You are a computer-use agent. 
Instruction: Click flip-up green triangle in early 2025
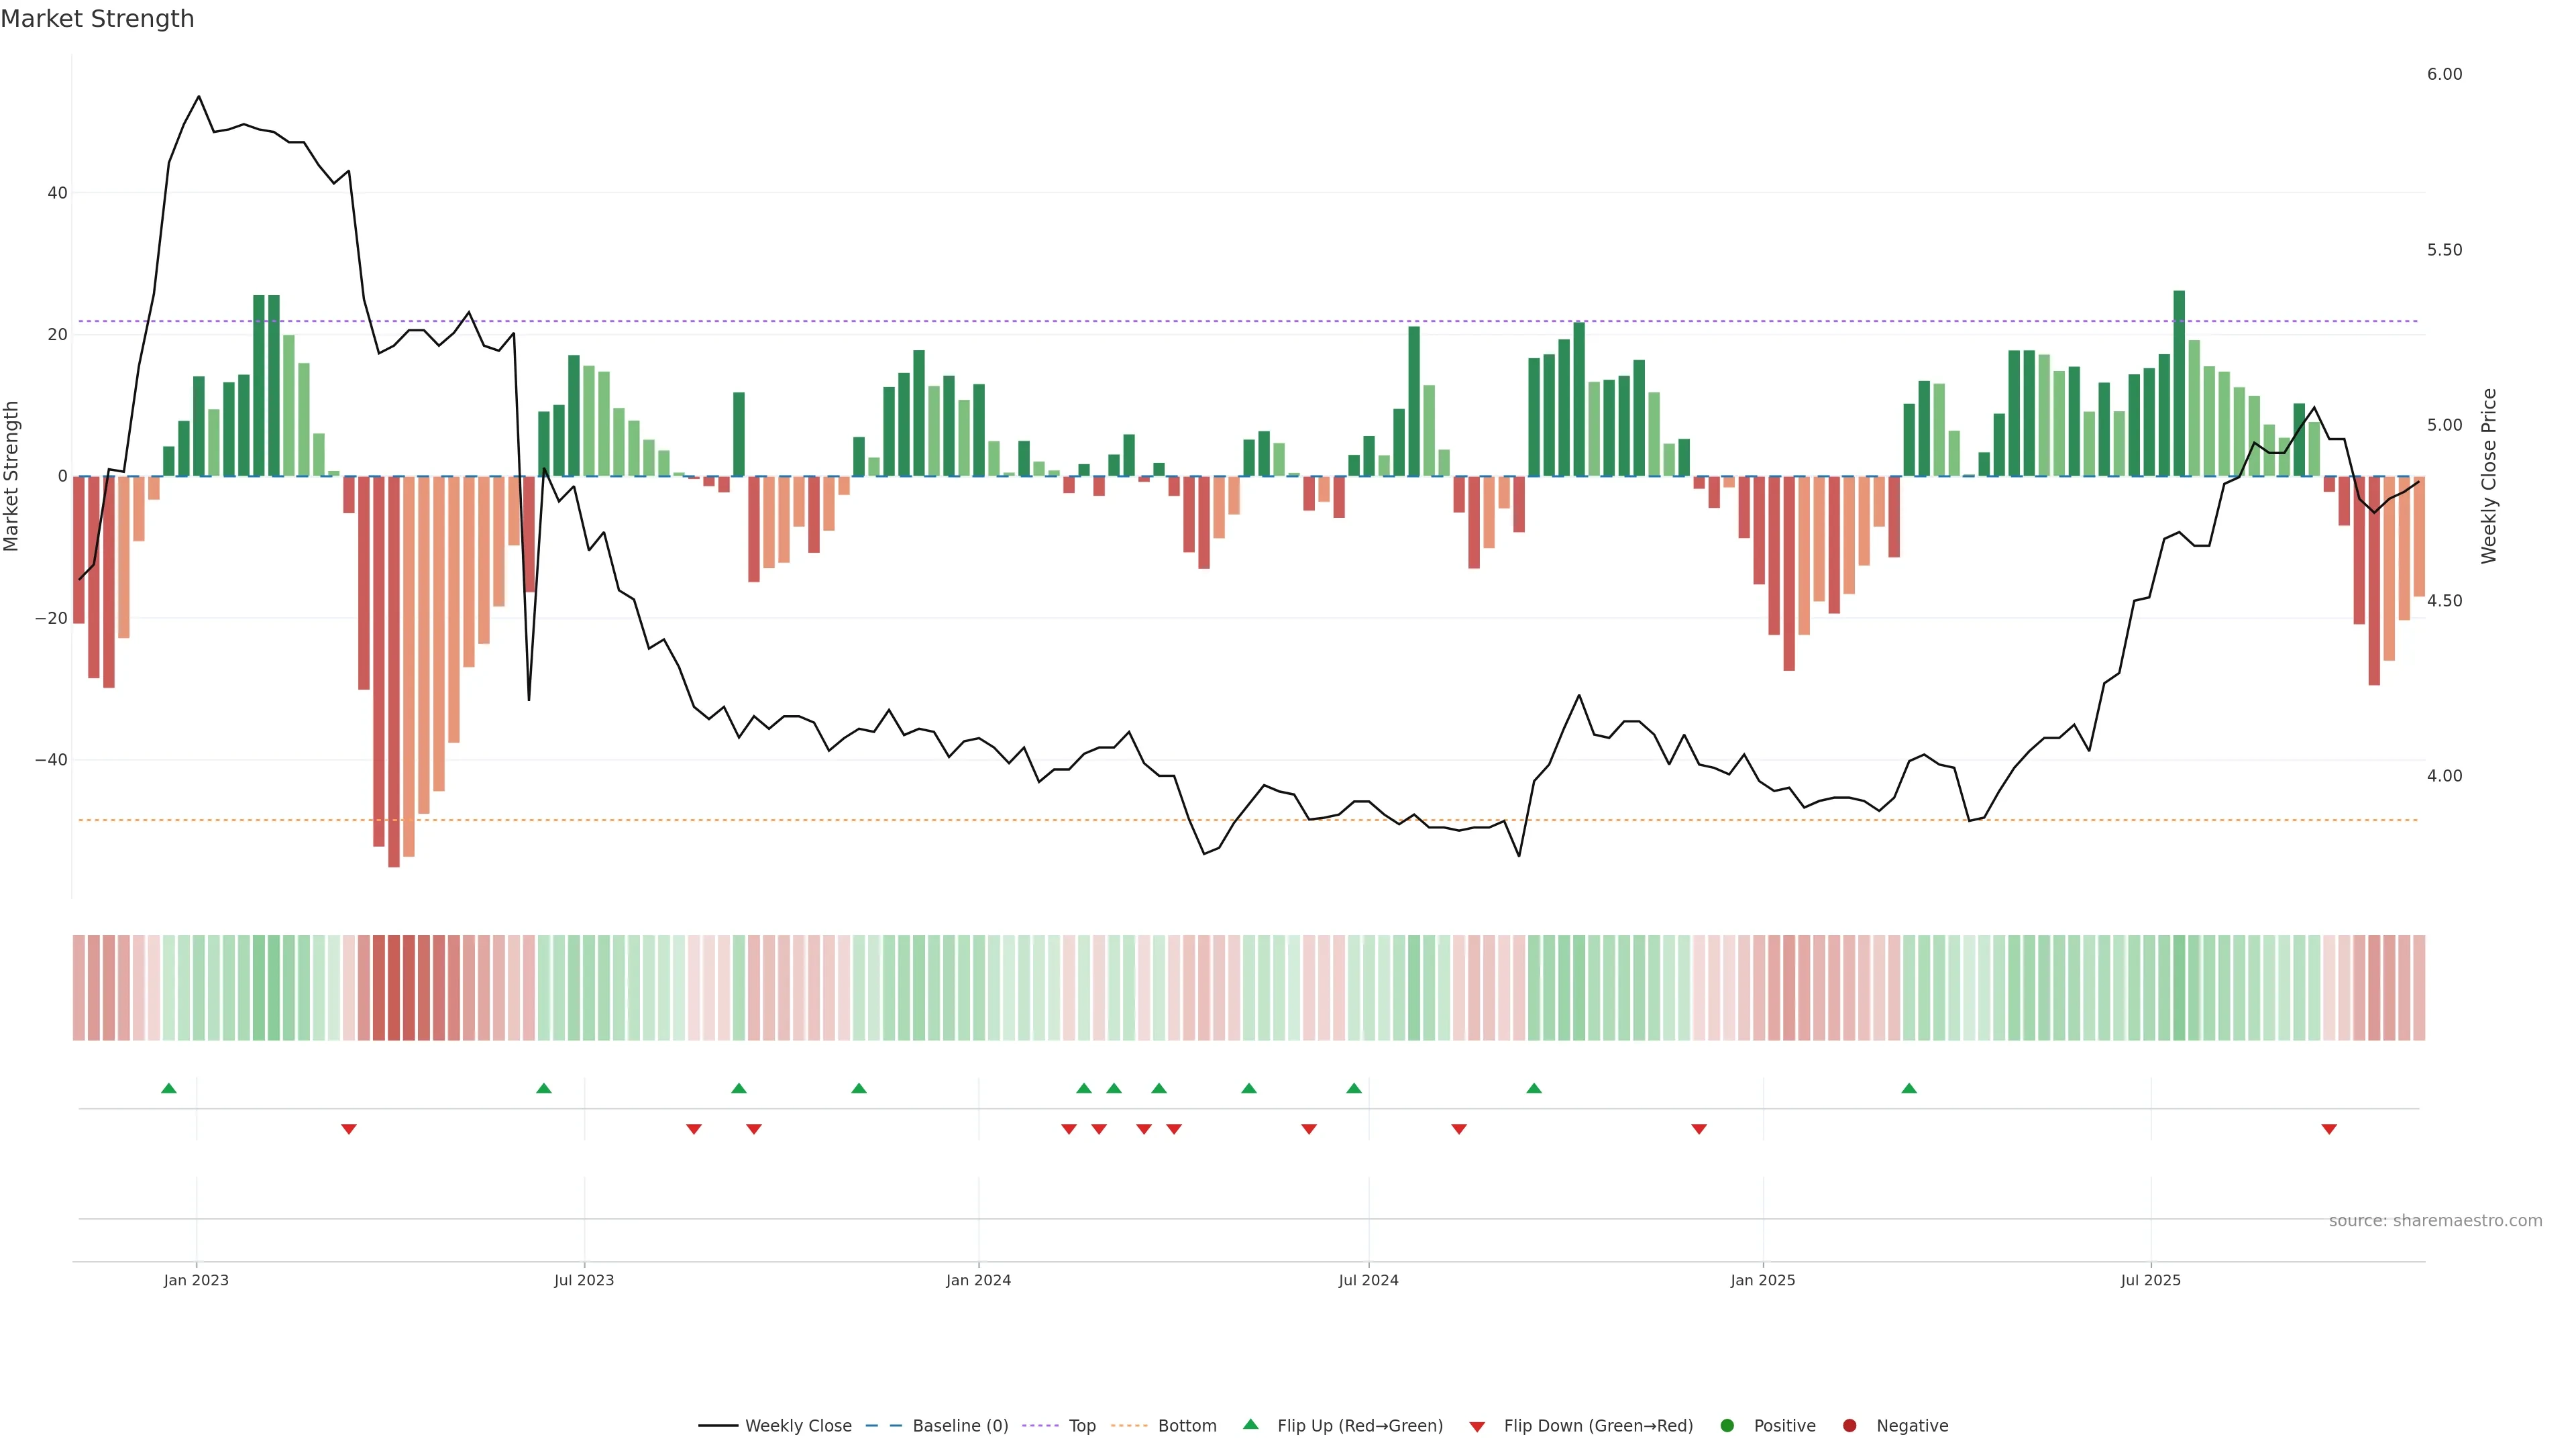1909,1088
